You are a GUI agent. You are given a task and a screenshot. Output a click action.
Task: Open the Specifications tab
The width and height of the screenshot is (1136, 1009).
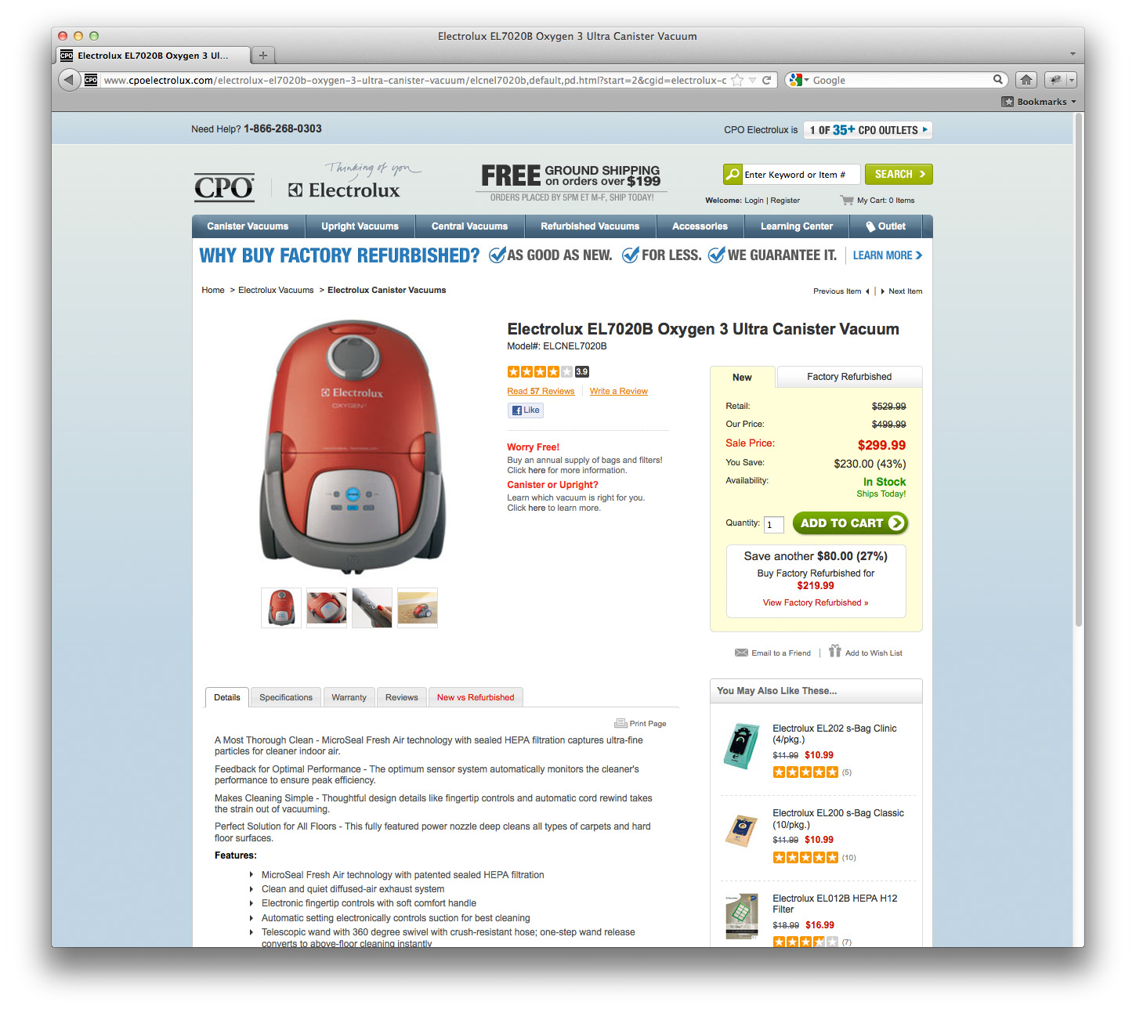point(286,697)
